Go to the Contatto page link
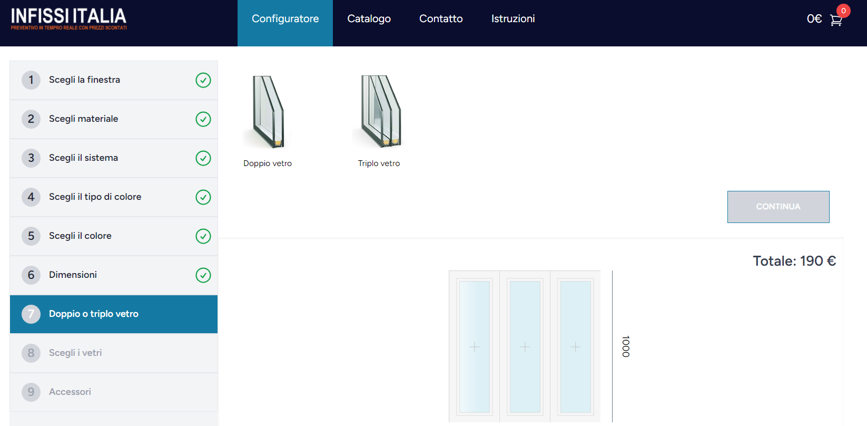 pyautogui.click(x=441, y=19)
